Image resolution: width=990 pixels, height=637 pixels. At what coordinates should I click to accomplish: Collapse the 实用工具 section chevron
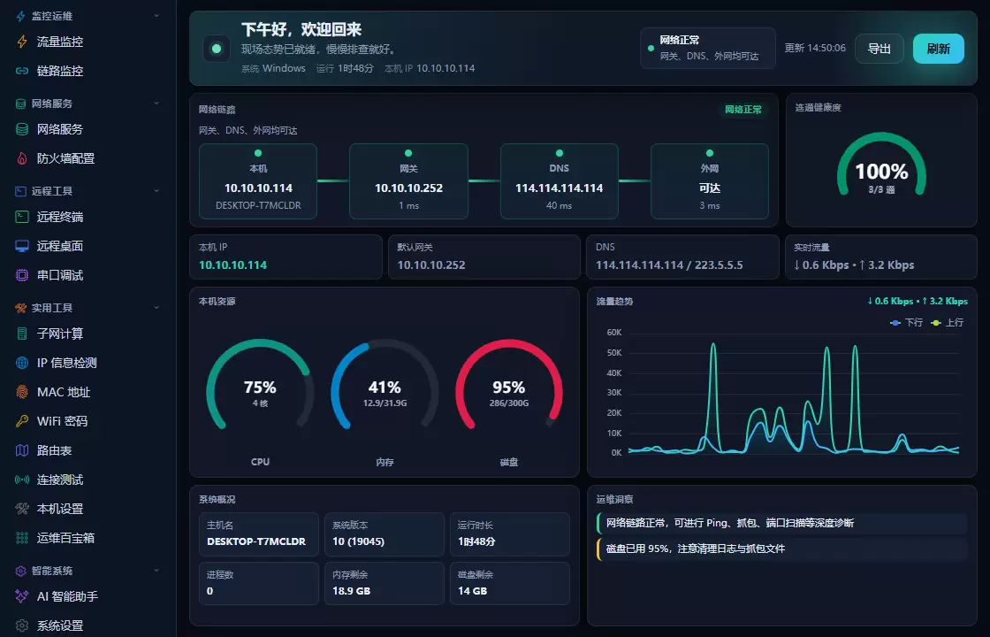tap(156, 307)
